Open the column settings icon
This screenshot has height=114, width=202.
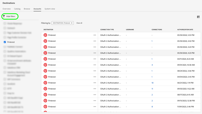(198, 17)
